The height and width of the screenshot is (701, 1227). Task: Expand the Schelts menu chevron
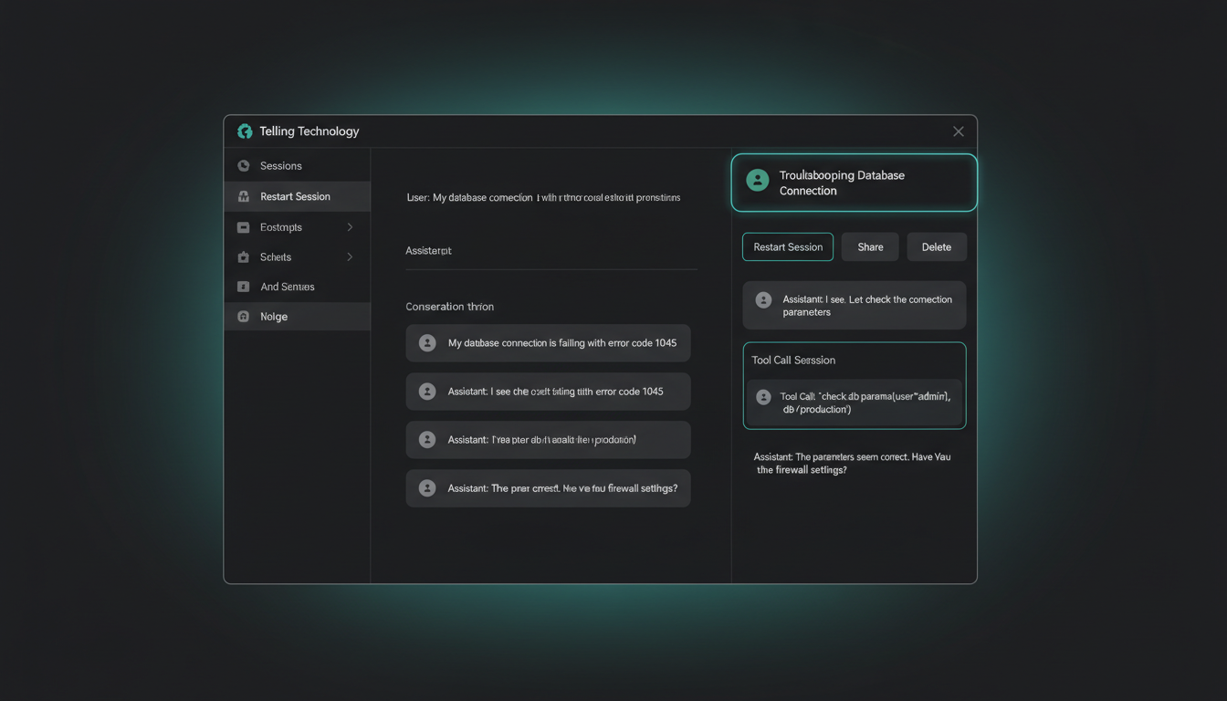350,257
